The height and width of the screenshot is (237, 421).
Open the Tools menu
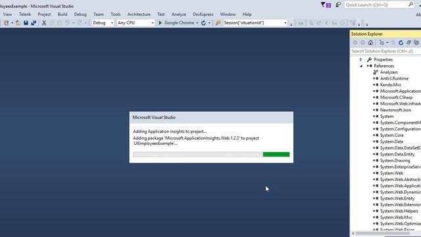[116, 14]
